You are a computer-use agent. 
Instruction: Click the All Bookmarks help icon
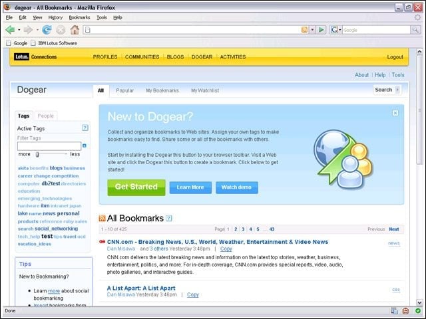[x=168, y=218]
